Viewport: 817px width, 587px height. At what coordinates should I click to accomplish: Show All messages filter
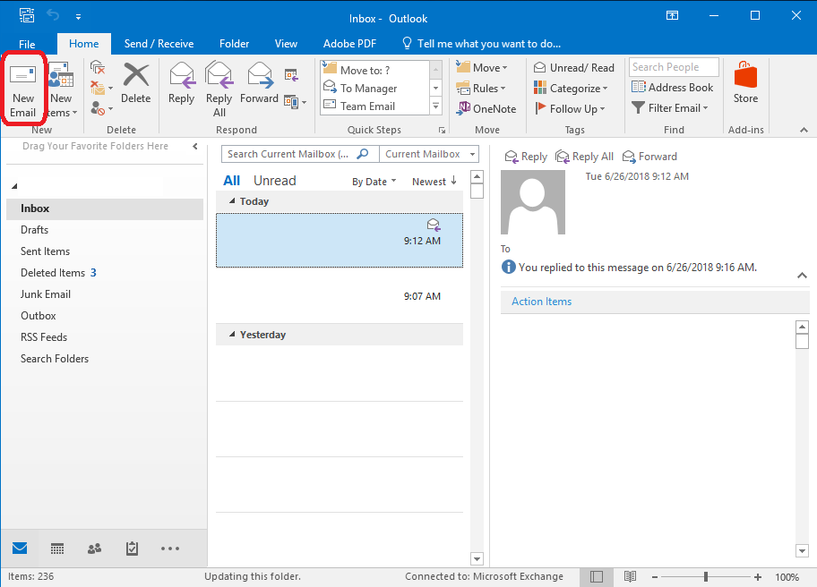(231, 181)
